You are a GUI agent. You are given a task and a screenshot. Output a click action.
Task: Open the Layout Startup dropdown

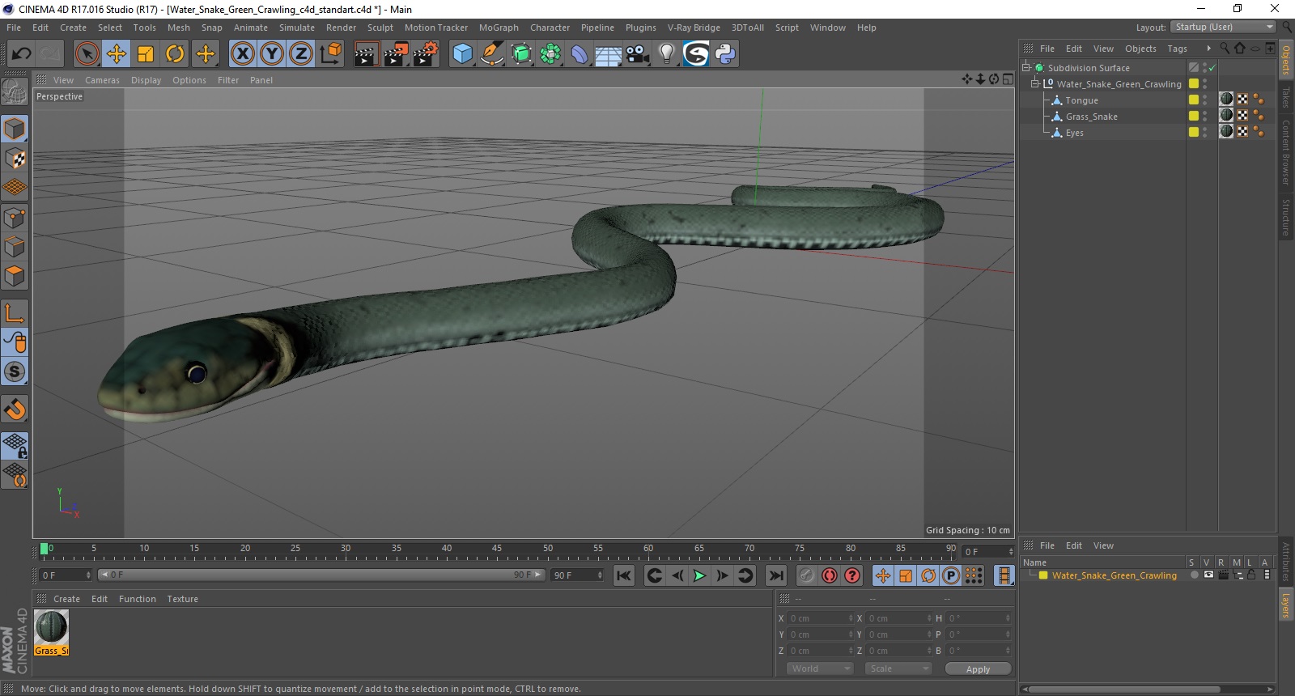click(1223, 28)
